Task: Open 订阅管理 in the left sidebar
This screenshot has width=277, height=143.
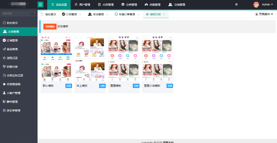Action: (12, 40)
